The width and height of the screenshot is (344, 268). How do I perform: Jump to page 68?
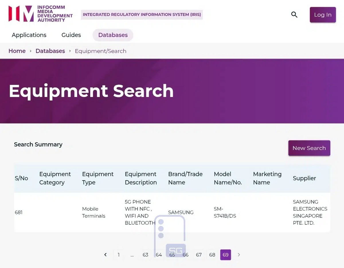pyautogui.click(x=212, y=255)
